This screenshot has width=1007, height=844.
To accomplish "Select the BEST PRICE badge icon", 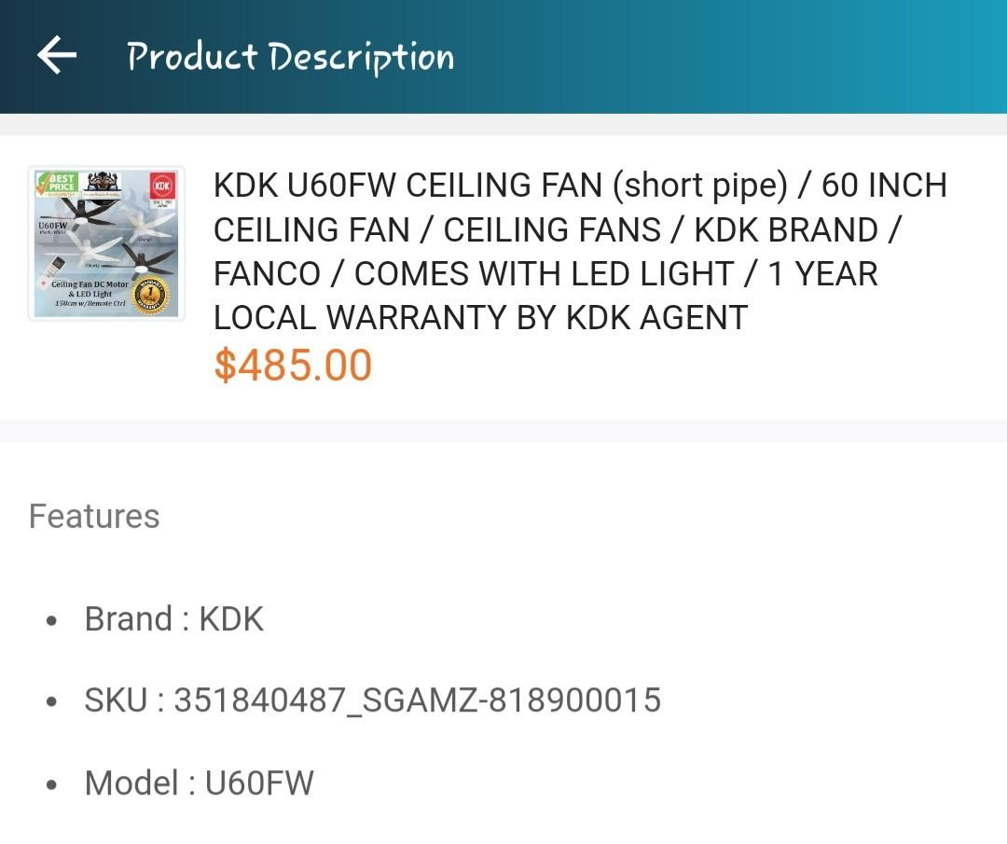I will click(62, 181).
